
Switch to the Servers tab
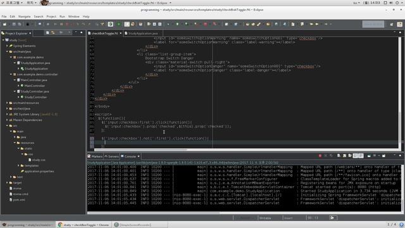111,156
